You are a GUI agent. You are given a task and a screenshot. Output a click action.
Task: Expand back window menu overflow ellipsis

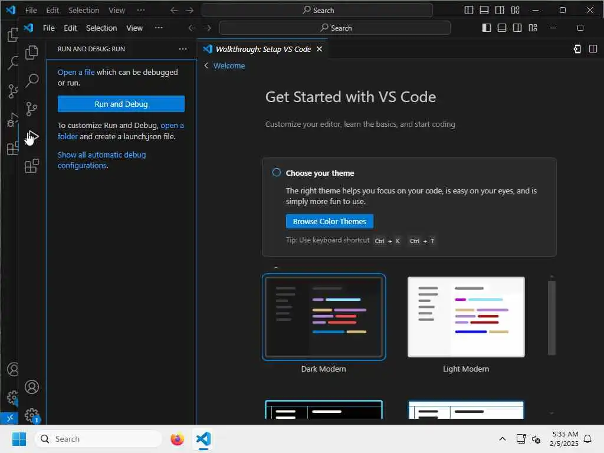[140, 10]
